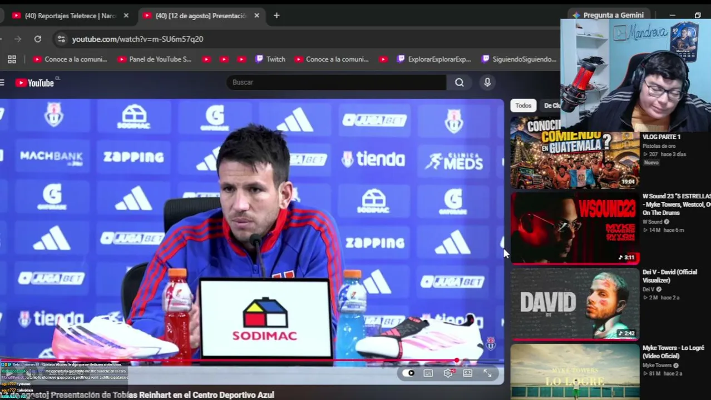Switch player to theater mode
Screen dimensions: 711x400
(468, 373)
